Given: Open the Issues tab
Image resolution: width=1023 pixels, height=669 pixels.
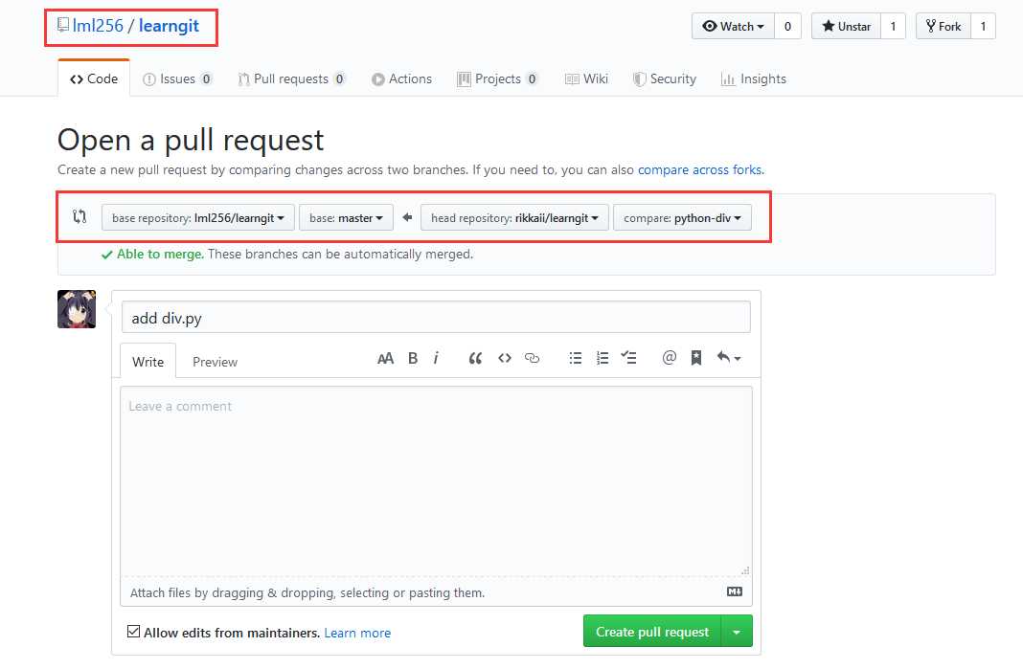Looking at the screenshot, I should [177, 79].
